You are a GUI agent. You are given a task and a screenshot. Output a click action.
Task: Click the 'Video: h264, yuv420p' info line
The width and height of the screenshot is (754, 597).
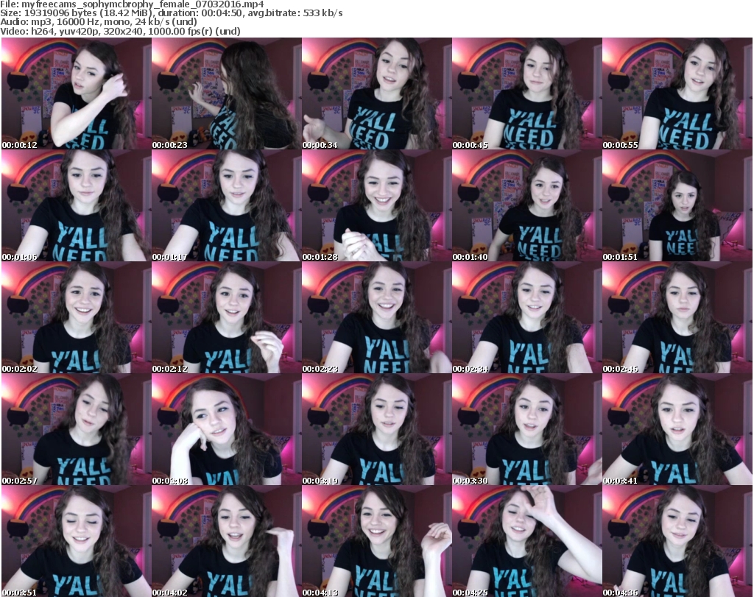pyautogui.click(x=120, y=31)
